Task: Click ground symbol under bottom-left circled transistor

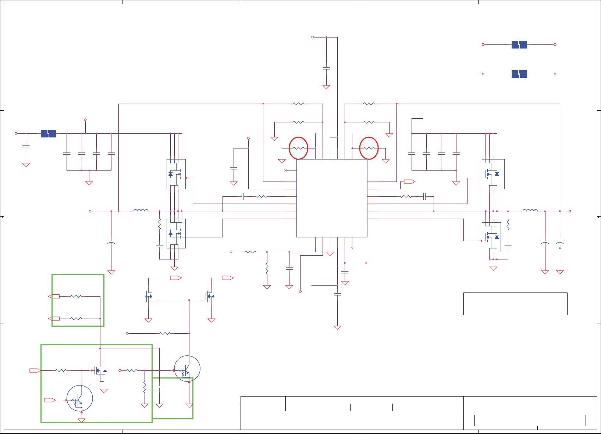Action: [x=82, y=420]
